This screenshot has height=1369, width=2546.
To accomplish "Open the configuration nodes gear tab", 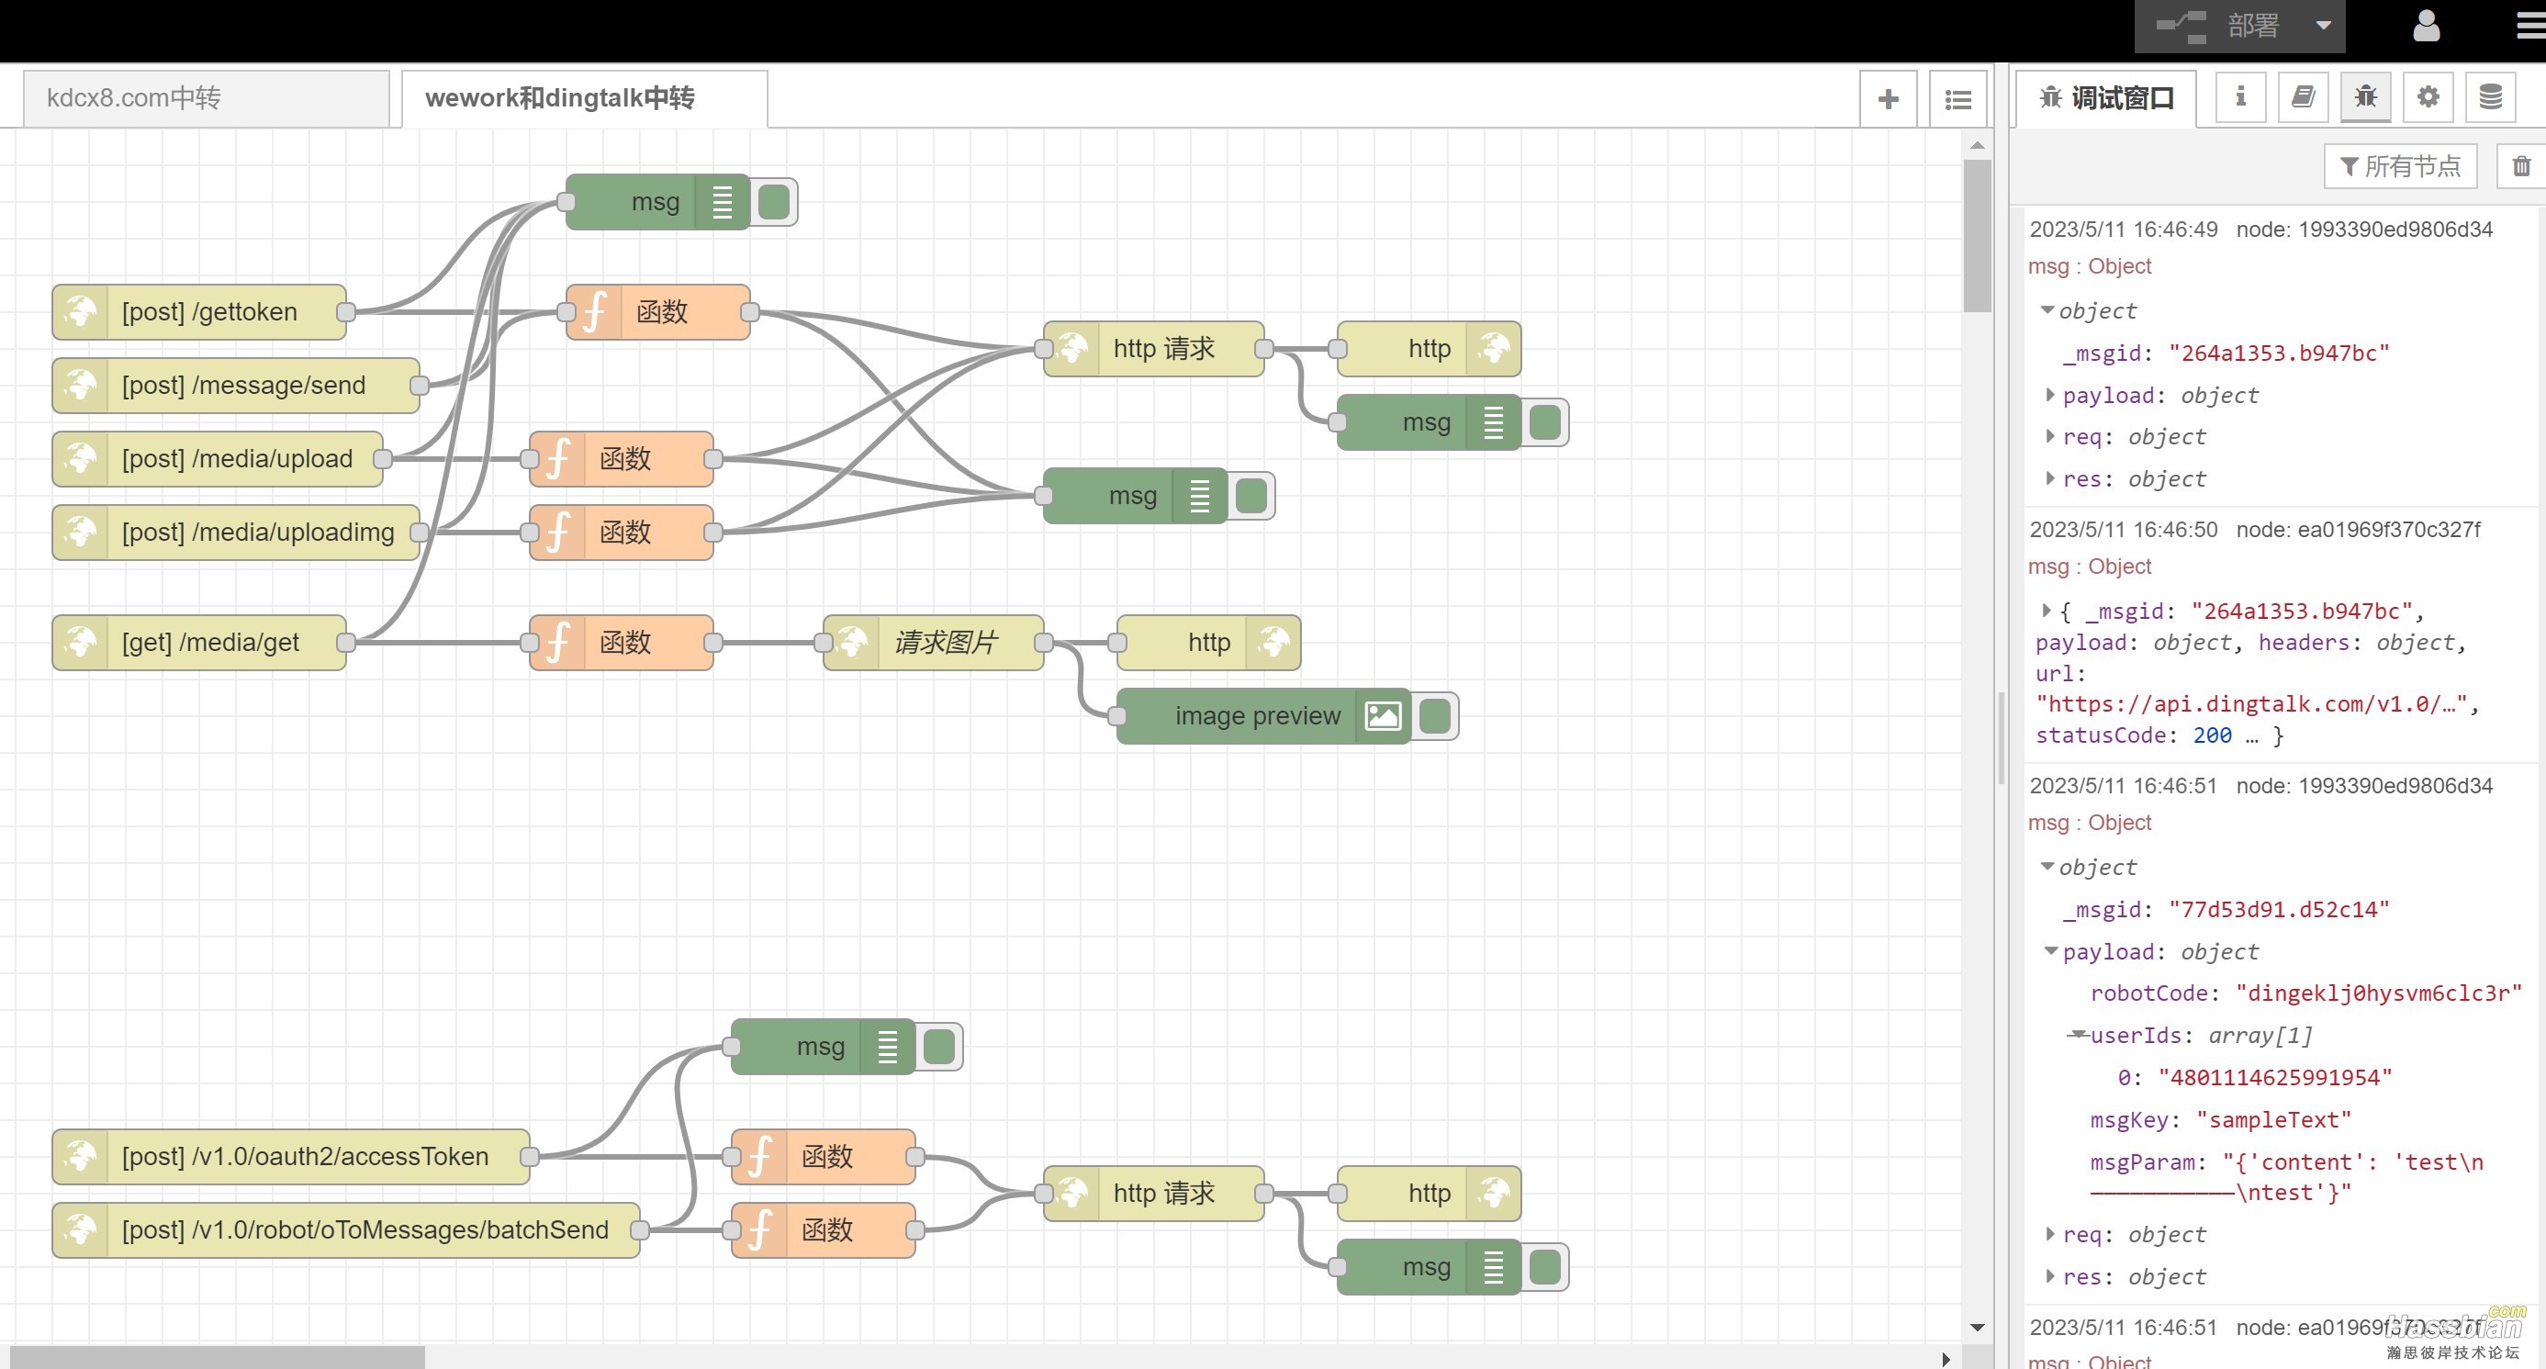I will point(2428,97).
